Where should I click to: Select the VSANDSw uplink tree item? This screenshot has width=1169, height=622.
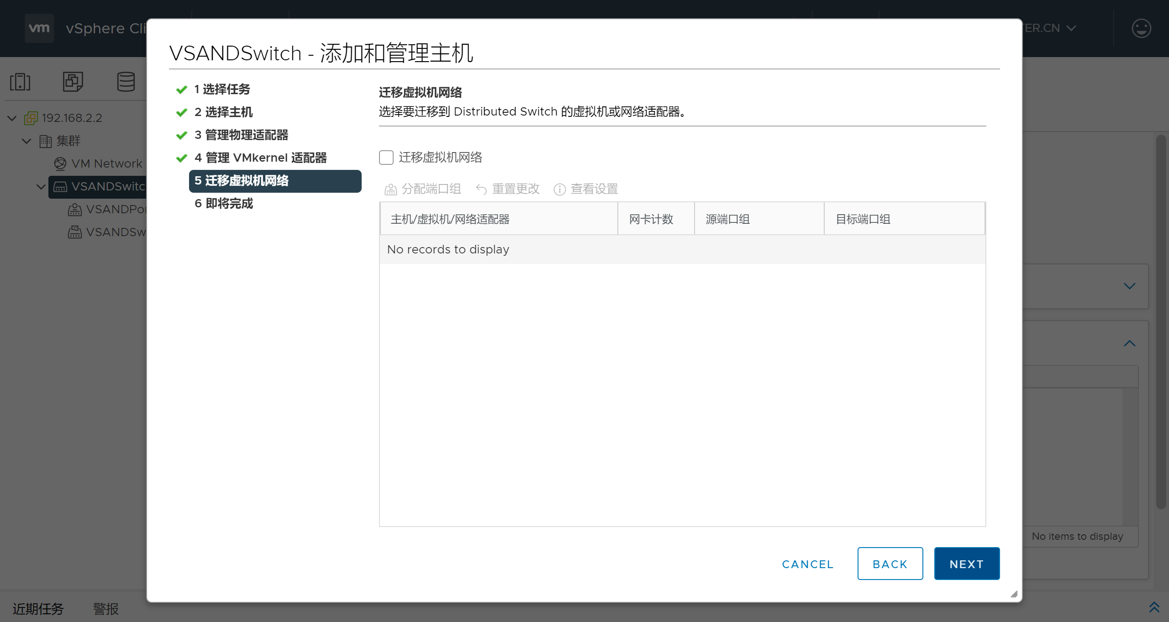pyautogui.click(x=116, y=232)
